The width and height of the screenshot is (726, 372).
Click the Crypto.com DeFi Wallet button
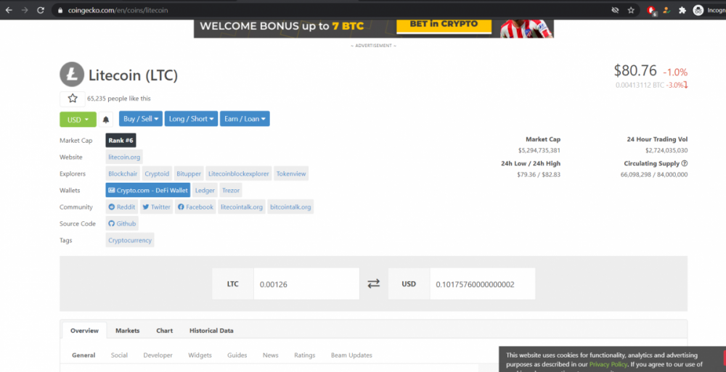coord(147,190)
